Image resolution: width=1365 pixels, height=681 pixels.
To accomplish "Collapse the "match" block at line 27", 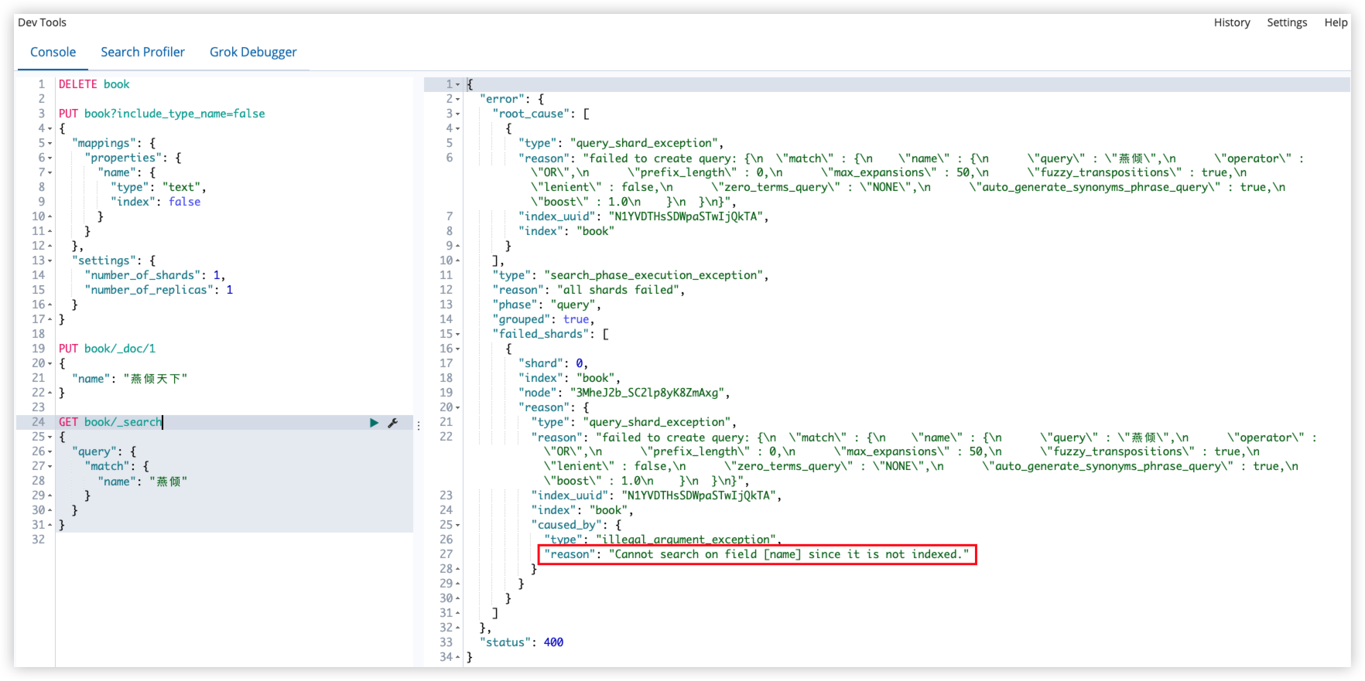I will (50, 466).
